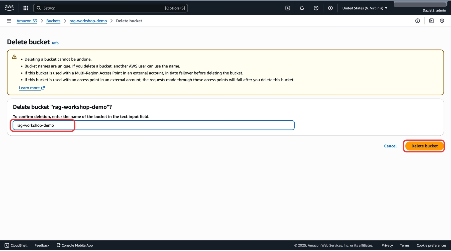The width and height of the screenshot is (451, 251).
Task: Open the AWS services grid icon
Action: 26,8
